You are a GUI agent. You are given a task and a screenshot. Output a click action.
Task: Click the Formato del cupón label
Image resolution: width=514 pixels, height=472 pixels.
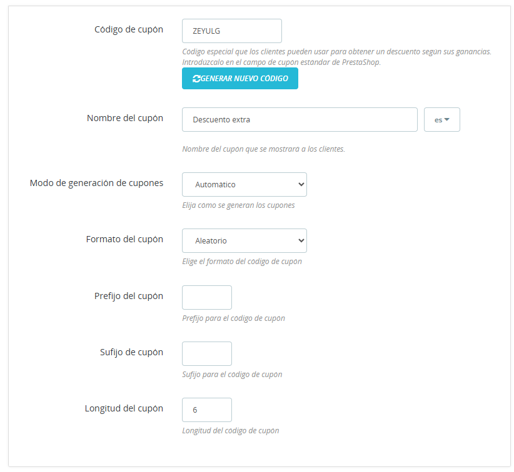coord(124,239)
